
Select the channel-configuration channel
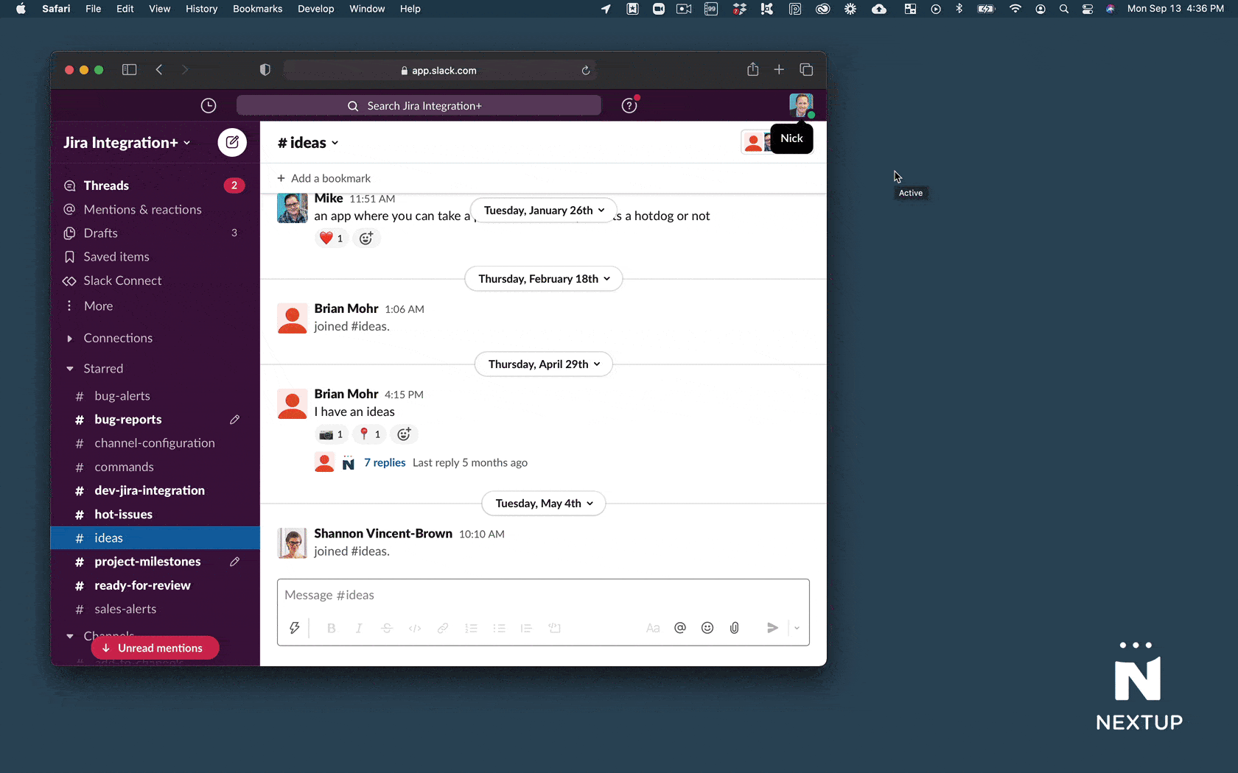[155, 443]
